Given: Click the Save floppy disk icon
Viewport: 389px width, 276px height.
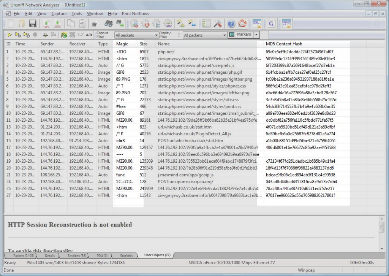Looking at the screenshot, I should tap(33, 24).
